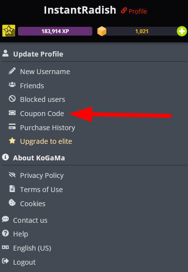
Task: Open the Privacy Policy page
Action: click(x=42, y=175)
